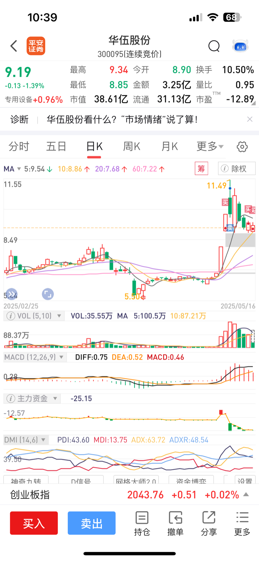Tap the start date 2025/02/25

pyautogui.click(x=21, y=306)
